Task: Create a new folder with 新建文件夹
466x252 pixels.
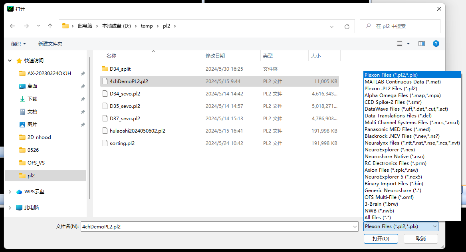Action: coord(50,44)
